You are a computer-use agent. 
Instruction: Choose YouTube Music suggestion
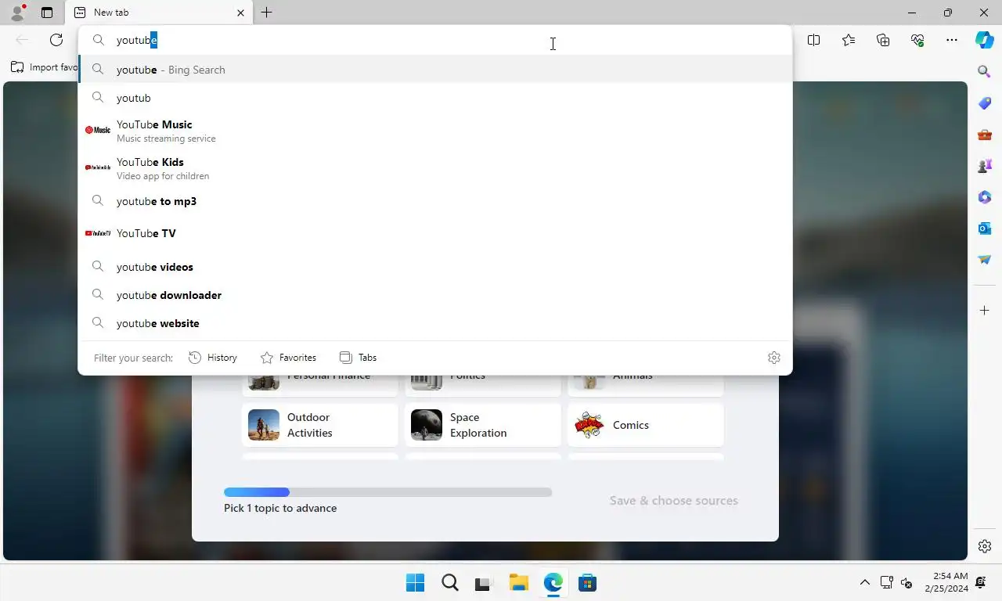435,130
